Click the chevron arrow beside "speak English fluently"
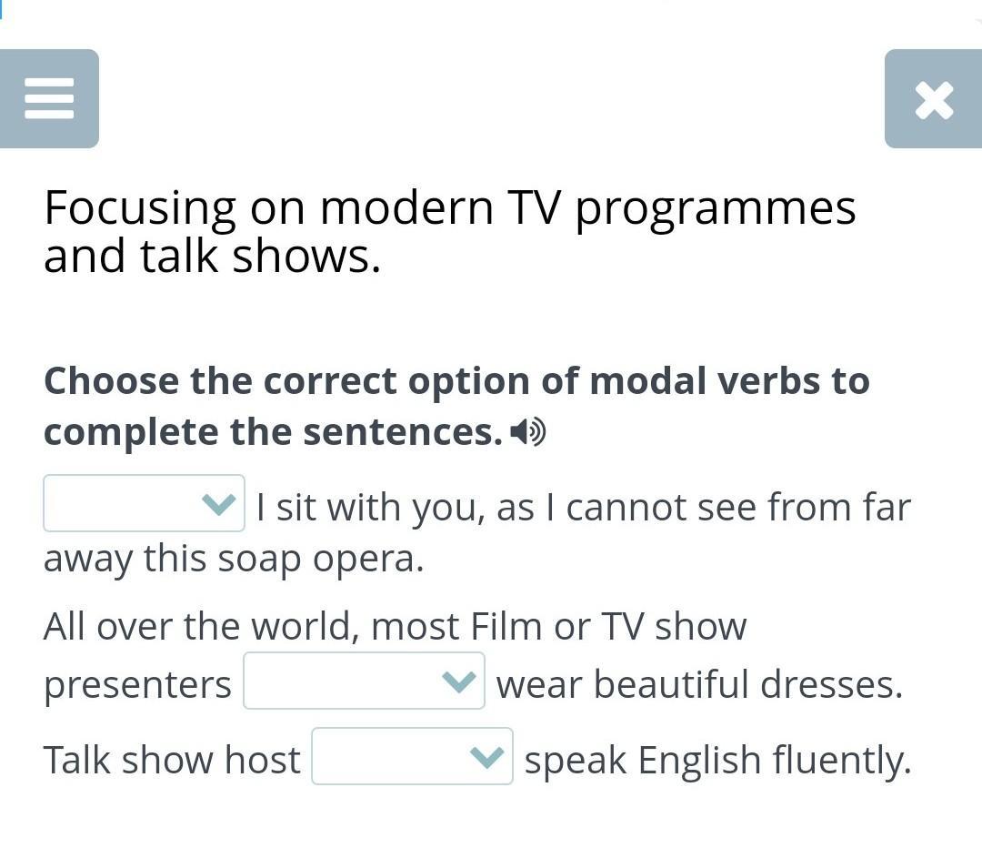Image resolution: width=982 pixels, height=868 pixels. [x=487, y=756]
